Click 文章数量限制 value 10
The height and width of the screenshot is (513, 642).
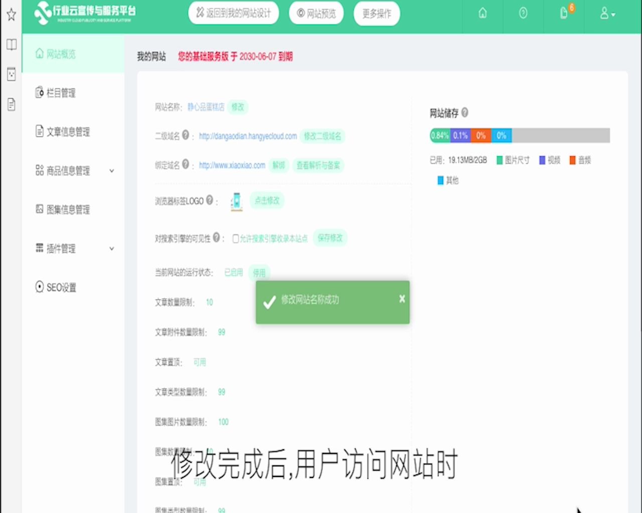click(x=210, y=302)
